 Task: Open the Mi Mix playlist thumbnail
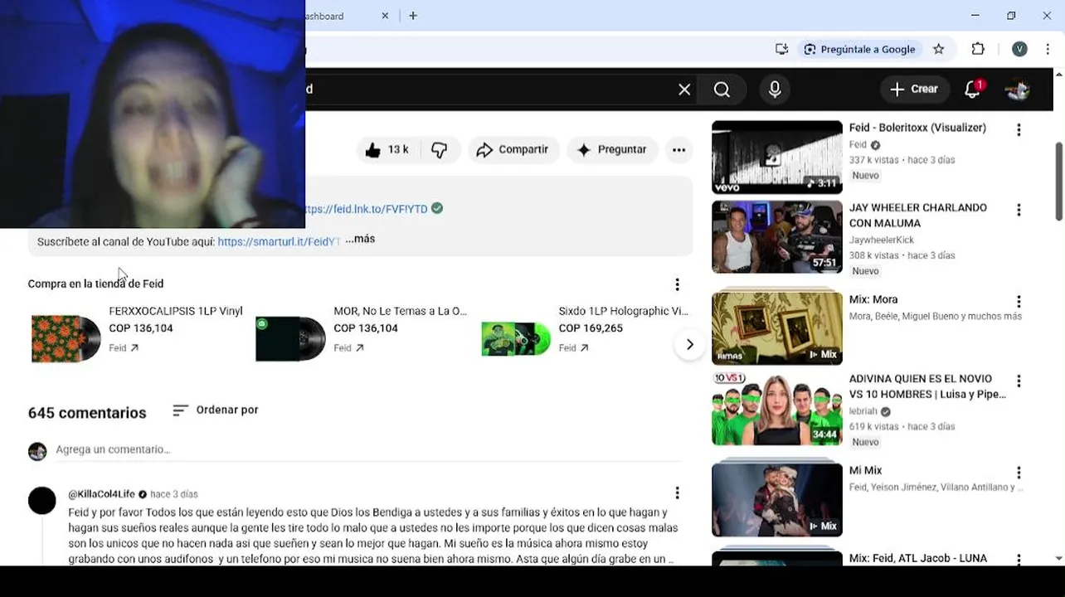click(777, 500)
